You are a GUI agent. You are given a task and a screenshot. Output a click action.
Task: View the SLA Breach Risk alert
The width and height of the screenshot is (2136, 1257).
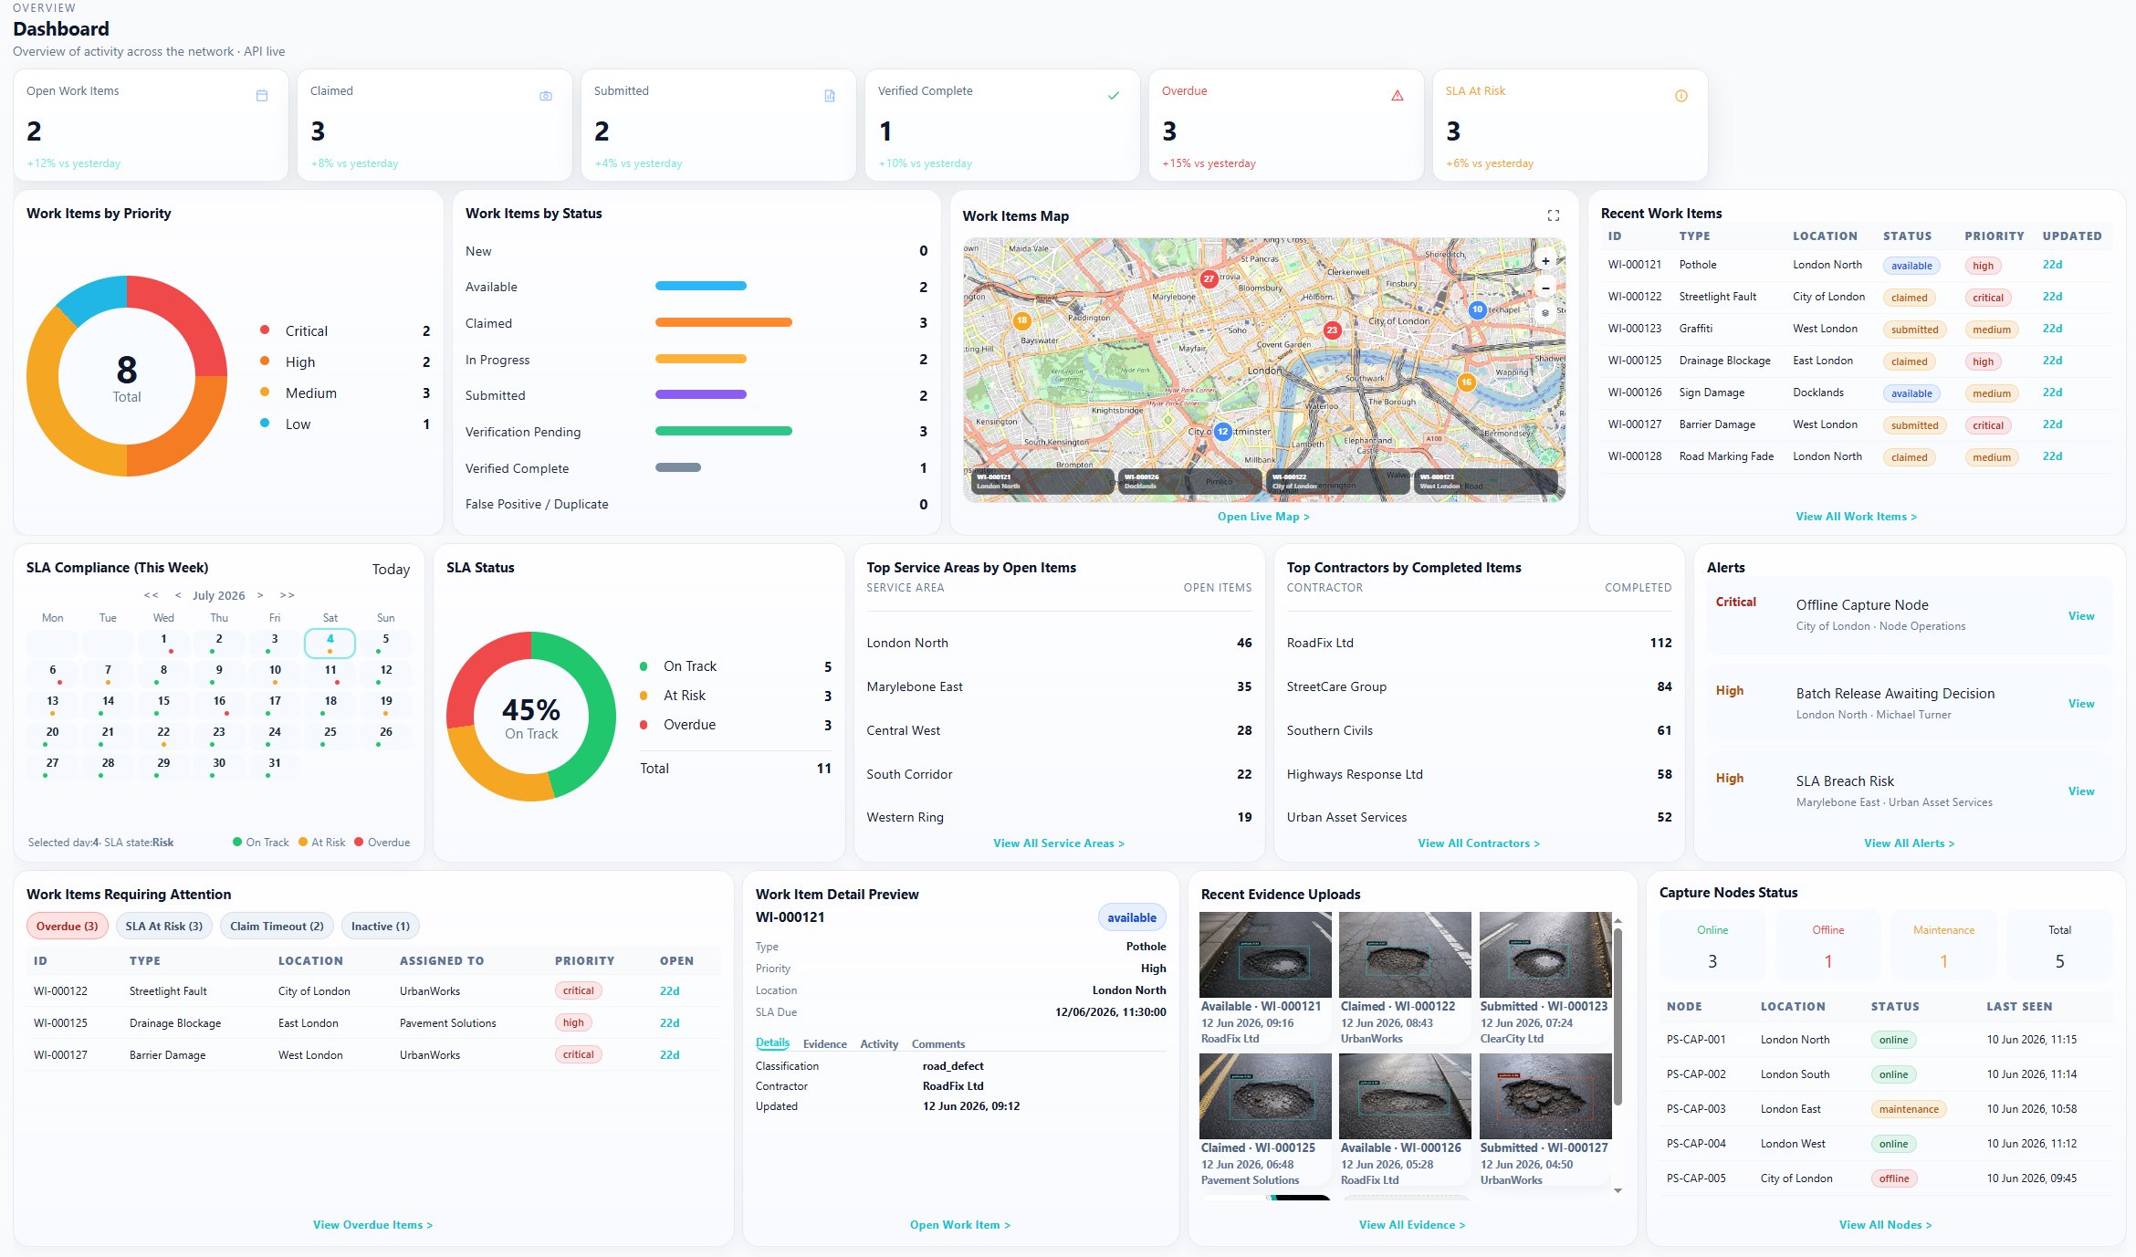[2081, 791]
